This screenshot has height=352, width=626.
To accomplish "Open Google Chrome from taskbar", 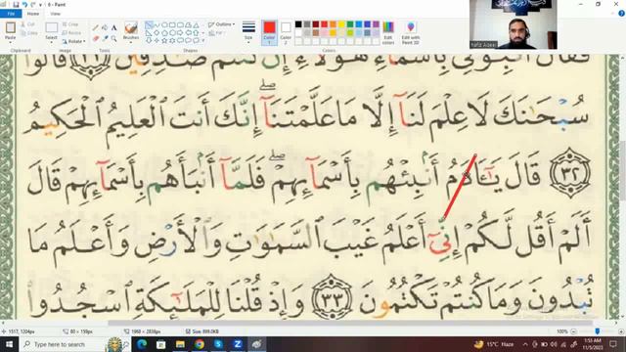I will point(200,344).
